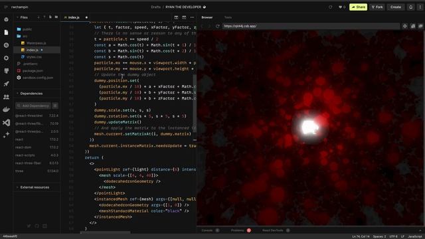Click the preview URL address bar

(311, 26)
